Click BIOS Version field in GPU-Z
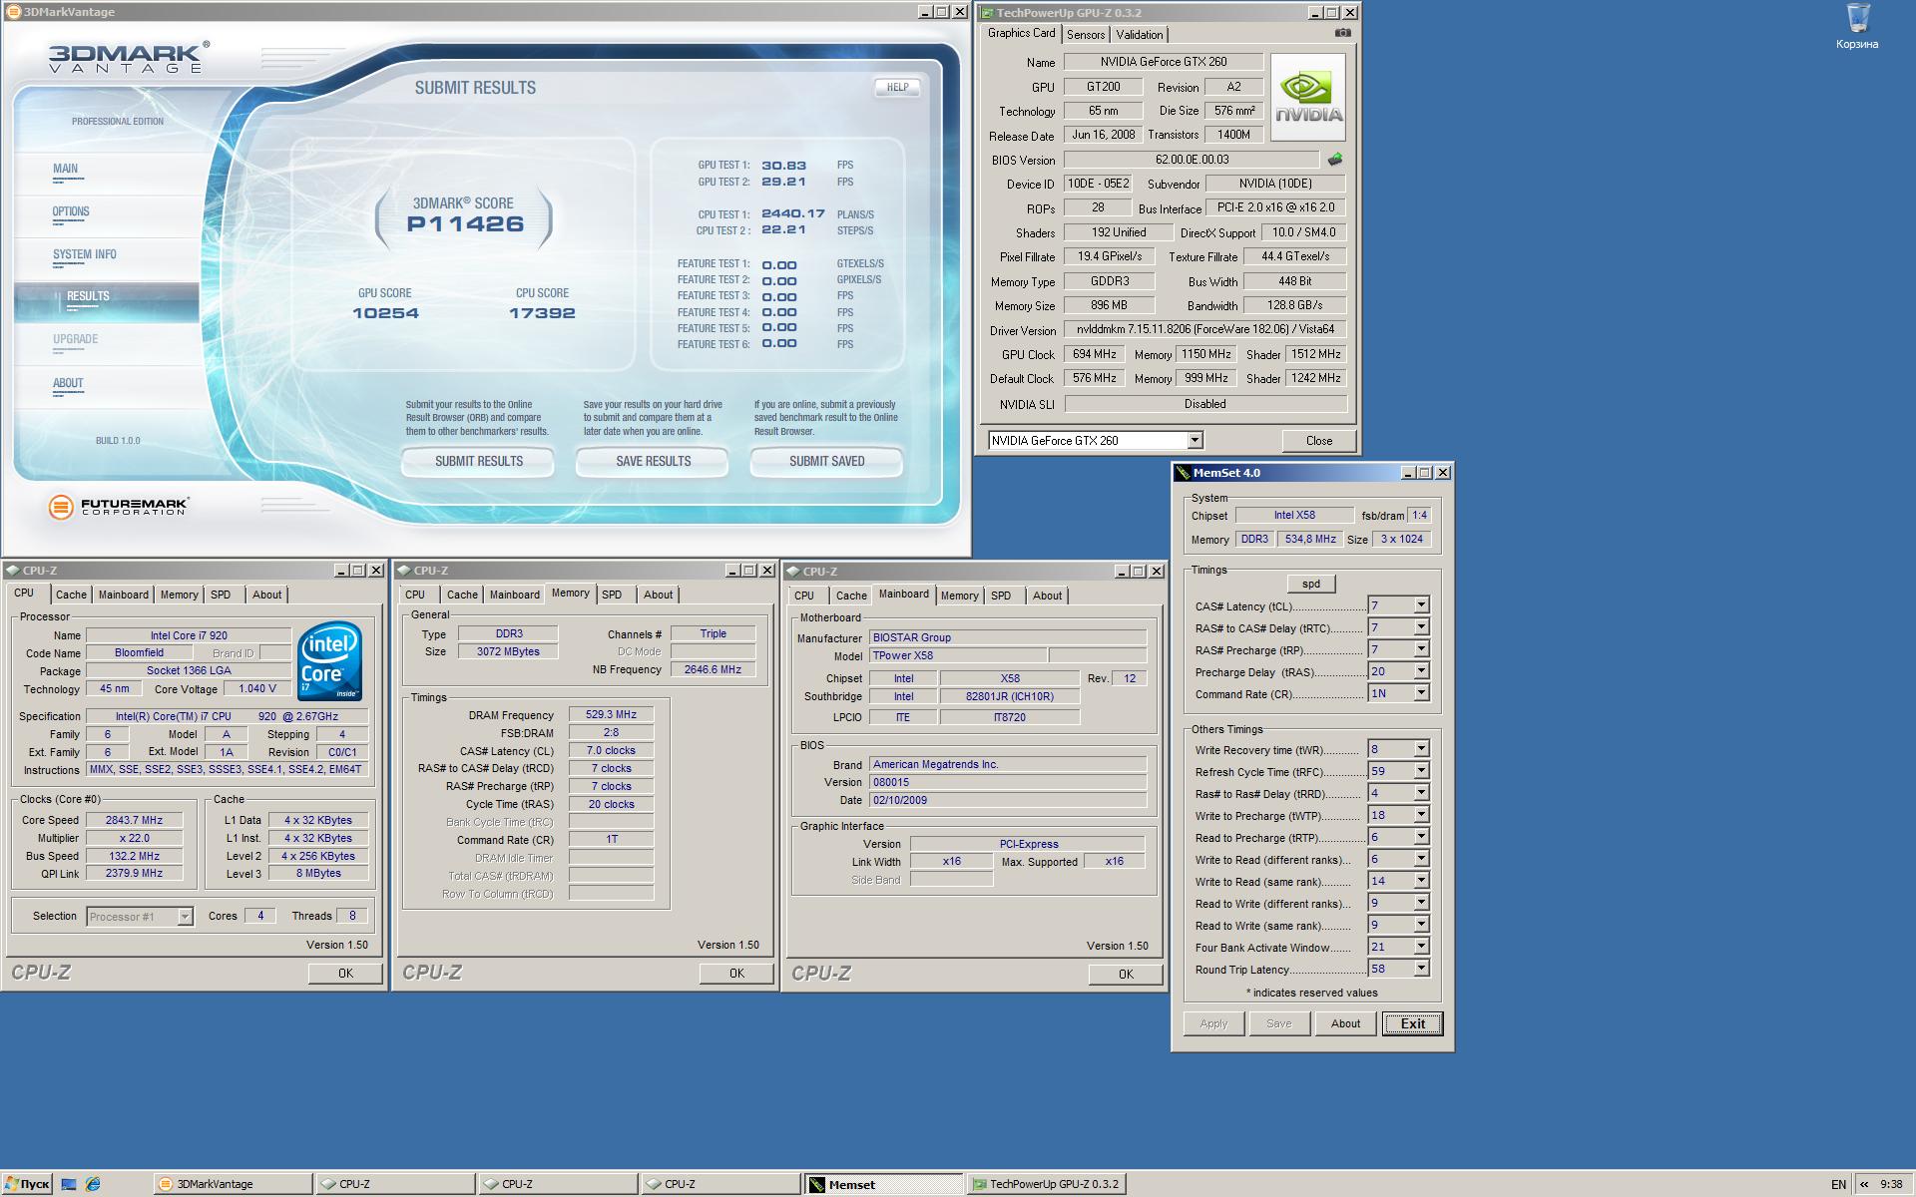This screenshot has width=1916, height=1197. pyautogui.click(x=1192, y=160)
